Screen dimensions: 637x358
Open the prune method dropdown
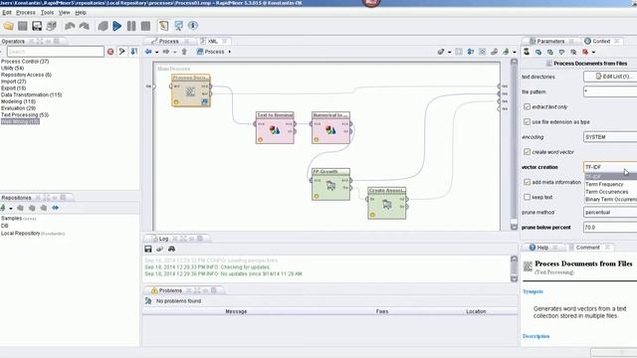[x=610, y=212]
